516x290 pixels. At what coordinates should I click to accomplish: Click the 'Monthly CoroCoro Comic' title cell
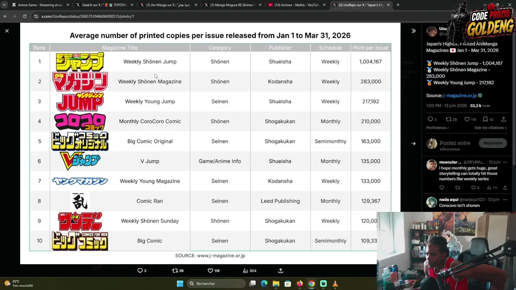(x=150, y=121)
